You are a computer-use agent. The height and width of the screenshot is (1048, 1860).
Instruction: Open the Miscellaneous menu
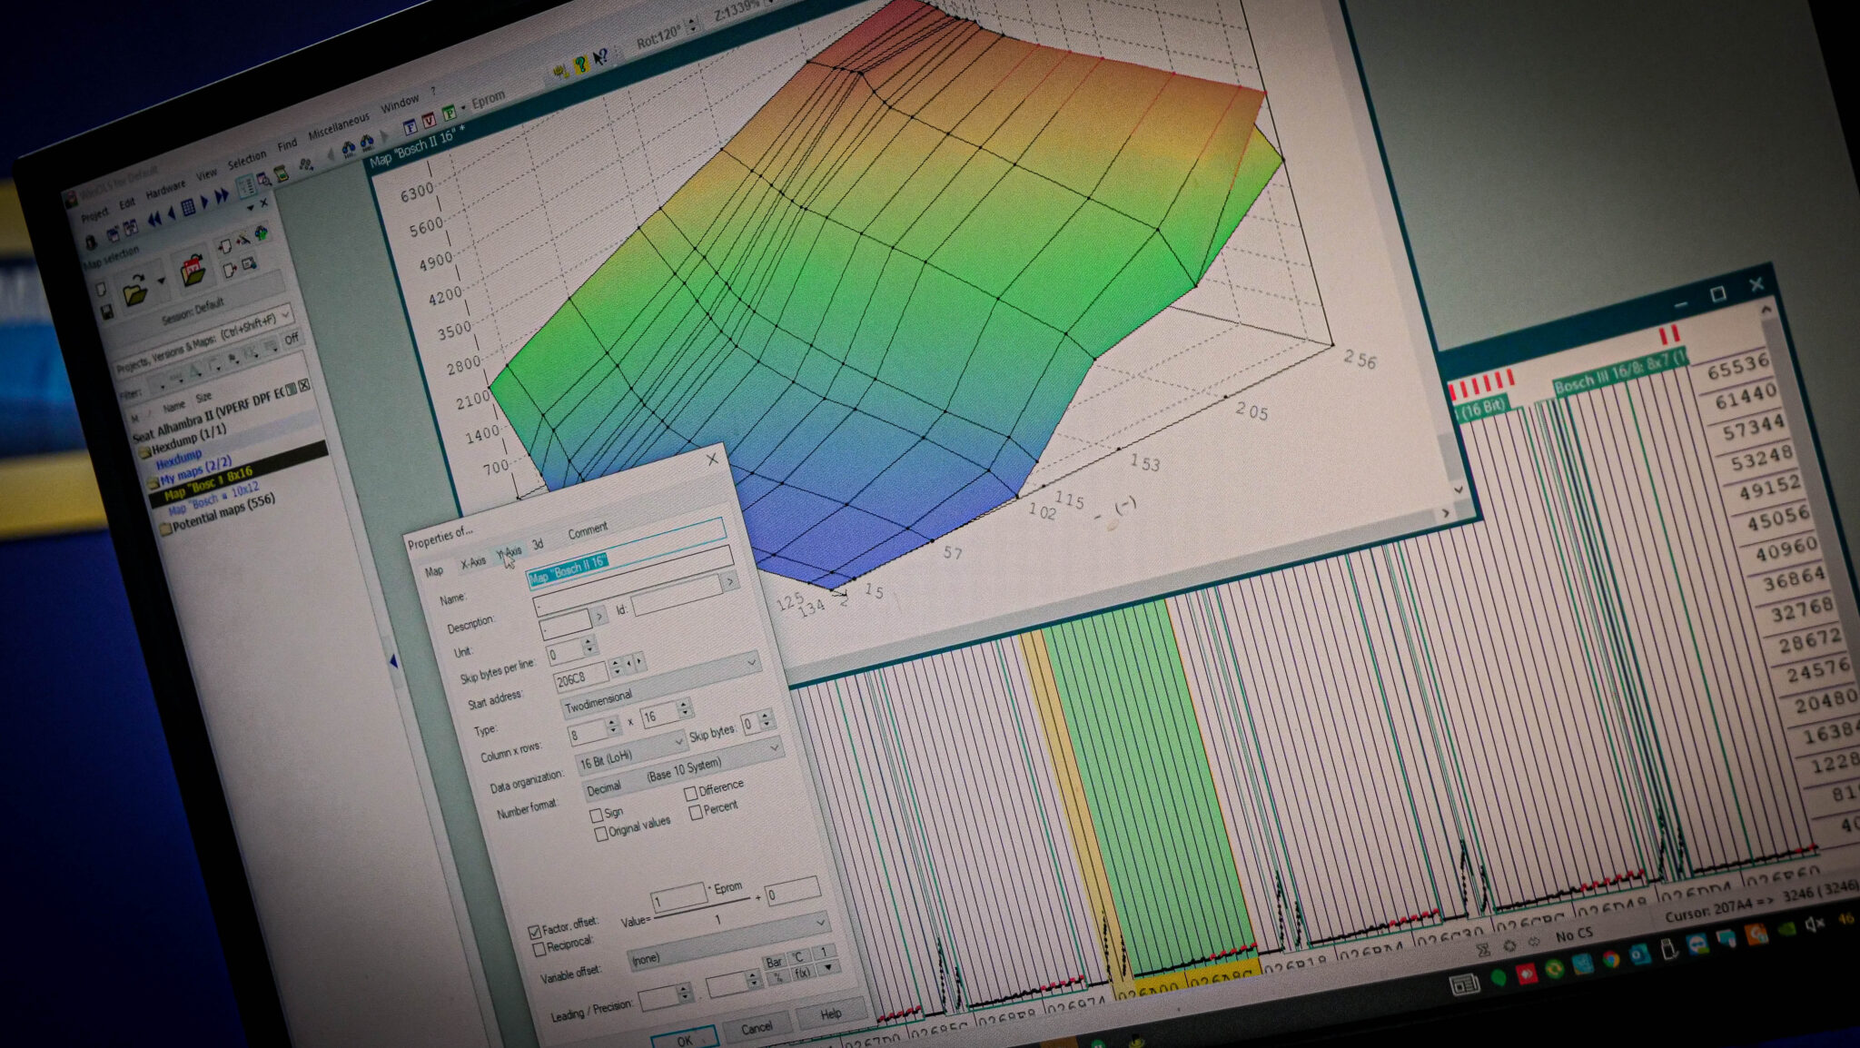click(x=338, y=126)
